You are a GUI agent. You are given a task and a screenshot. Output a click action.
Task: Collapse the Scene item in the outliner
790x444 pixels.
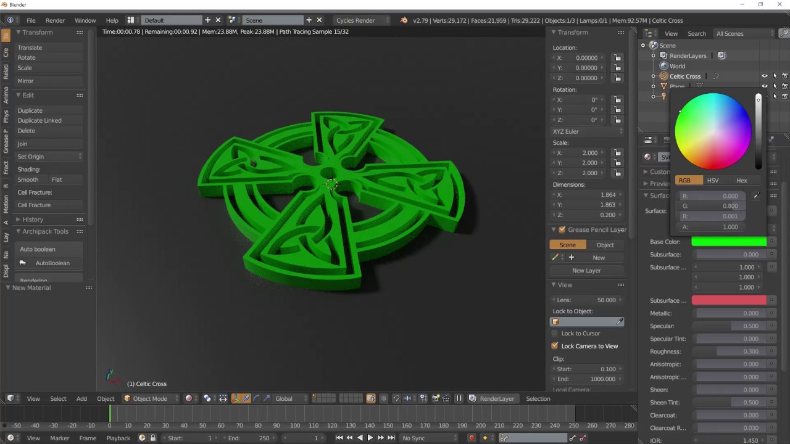click(643, 45)
